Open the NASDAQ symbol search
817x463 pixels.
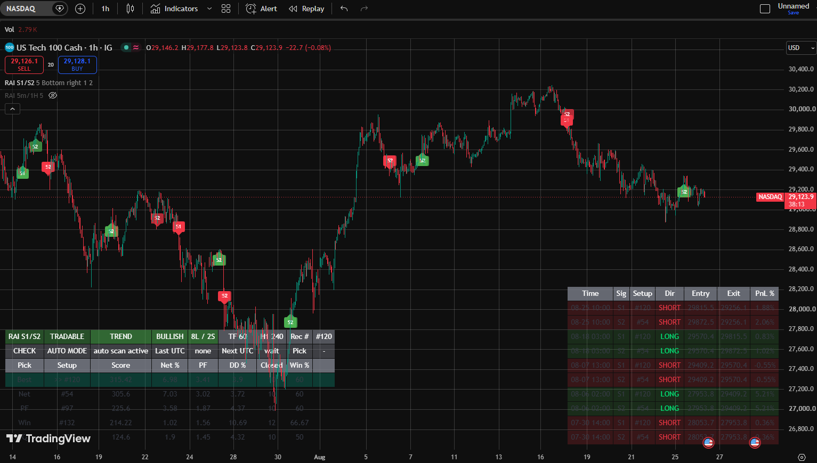click(21, 9)
